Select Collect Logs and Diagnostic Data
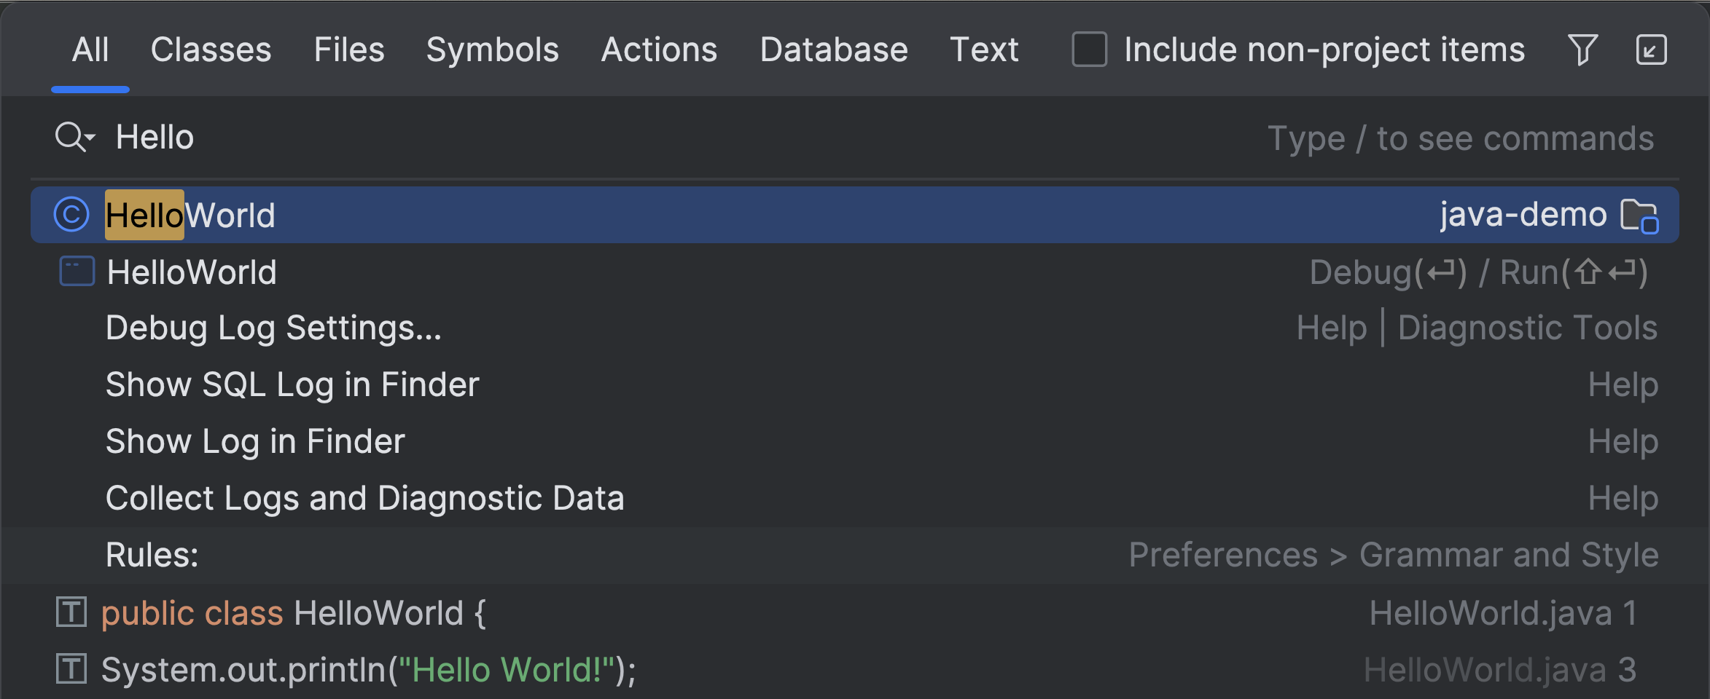This screenshot has height=699, width=1710. 364,499
